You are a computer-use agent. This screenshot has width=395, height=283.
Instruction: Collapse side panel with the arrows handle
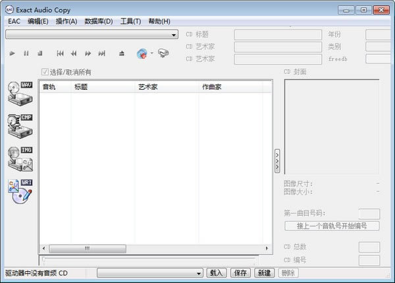coord(277,161)
